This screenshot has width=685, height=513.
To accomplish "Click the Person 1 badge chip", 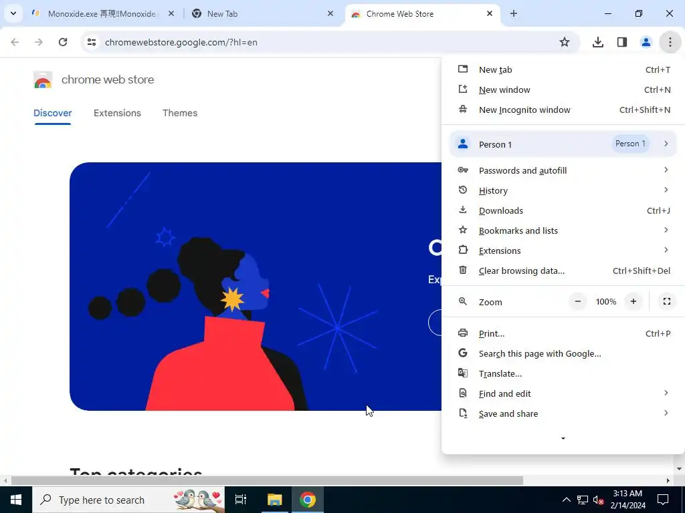I will pos(630,144).
